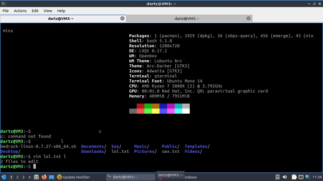
Task: Click the 'WM: Openbox' line
Action: pos(143,56)
